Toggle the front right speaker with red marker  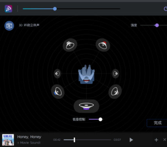103,45
